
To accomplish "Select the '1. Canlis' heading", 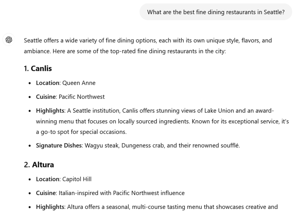I will (38, 68).
